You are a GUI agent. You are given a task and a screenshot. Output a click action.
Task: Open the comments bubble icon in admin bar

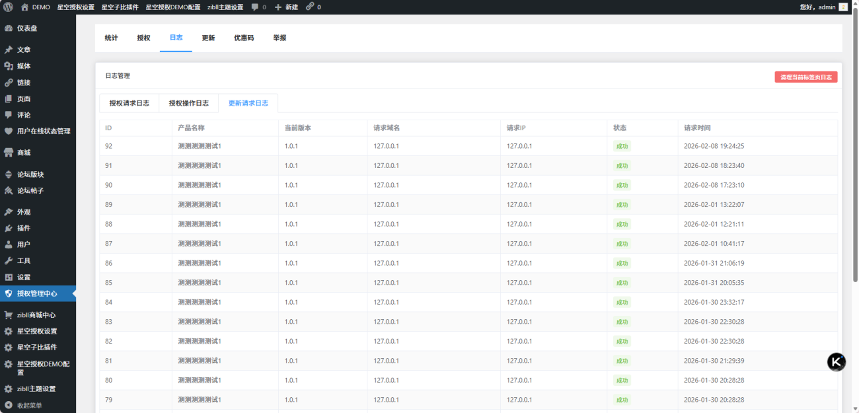(255, 7)
